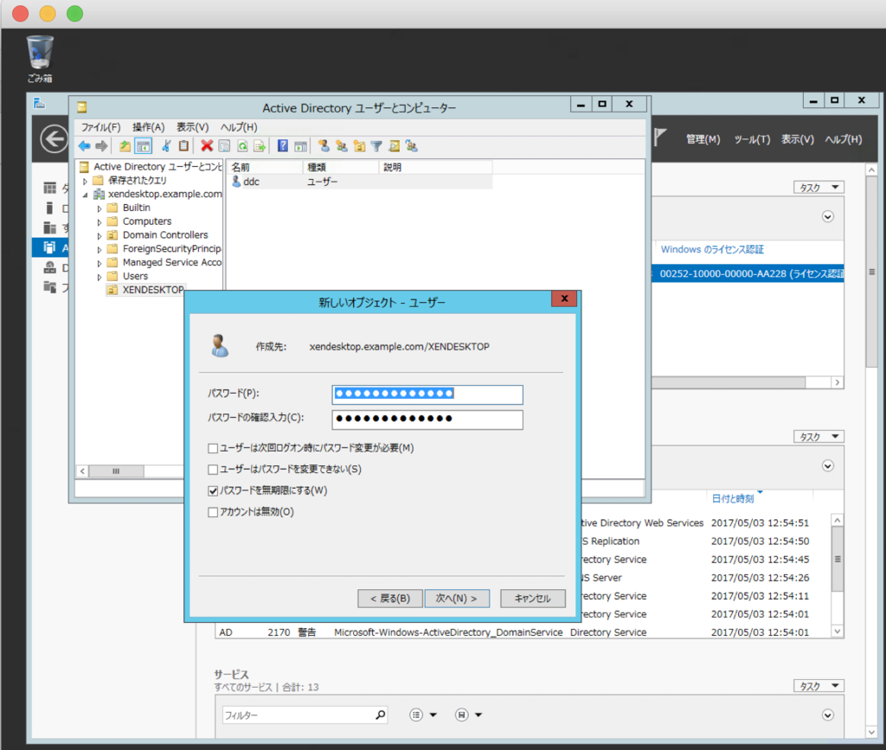Close the 新しいオブジェクト dialog

coord(564,298)
